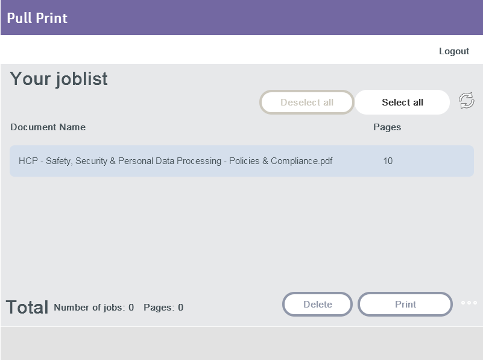This screenshot has height=360, width=483.
Task: Click the page count 10 in the job row
Action: pos(388,161)
